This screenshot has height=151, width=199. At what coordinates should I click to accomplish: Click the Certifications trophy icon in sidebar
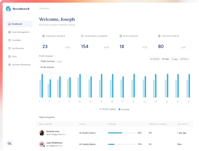[x=10, y=48]
